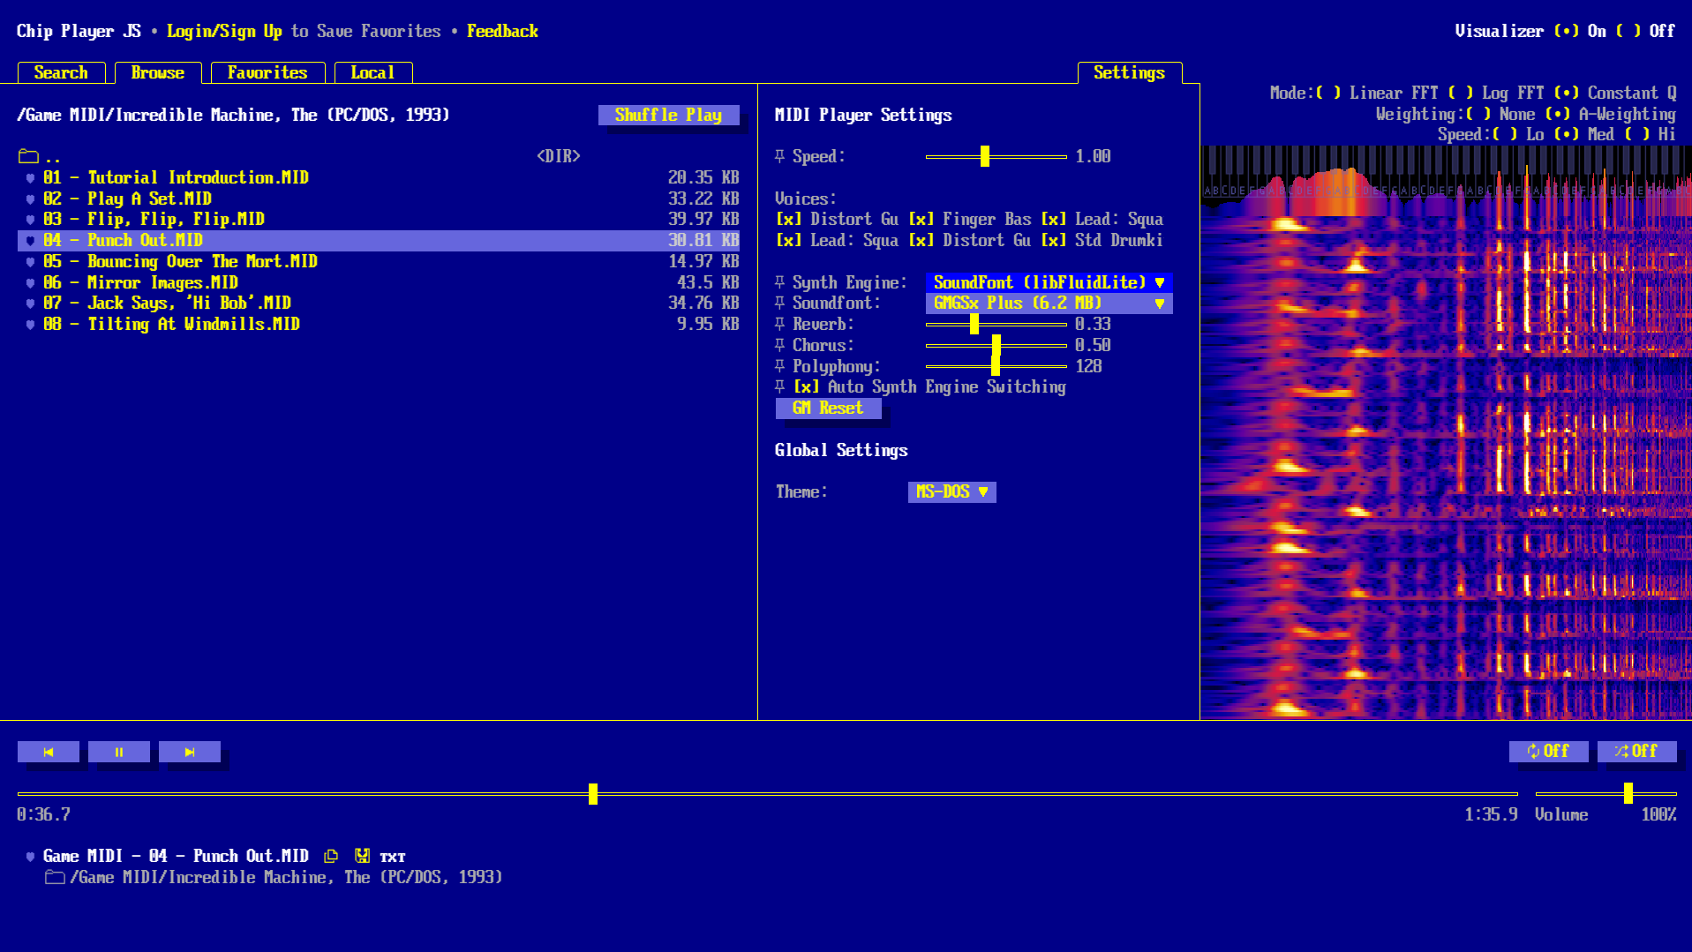The width and height of the screenshot is (1692, 952).
Task: Click the pin icon next to Reverb
Action: tap(779, 324)
